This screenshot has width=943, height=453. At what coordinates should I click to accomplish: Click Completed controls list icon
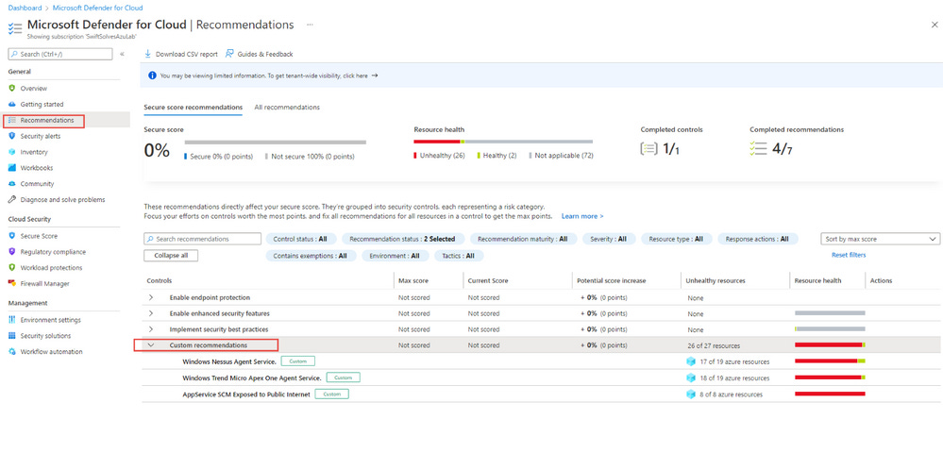click(x=649, y=148)
